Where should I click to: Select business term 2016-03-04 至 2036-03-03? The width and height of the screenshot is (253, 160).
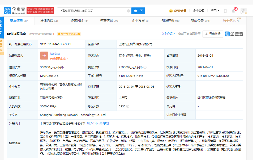pos(136,87)
